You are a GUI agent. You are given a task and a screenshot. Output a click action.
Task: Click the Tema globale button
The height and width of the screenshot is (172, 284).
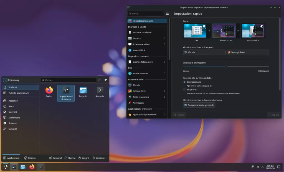point(248,52)
